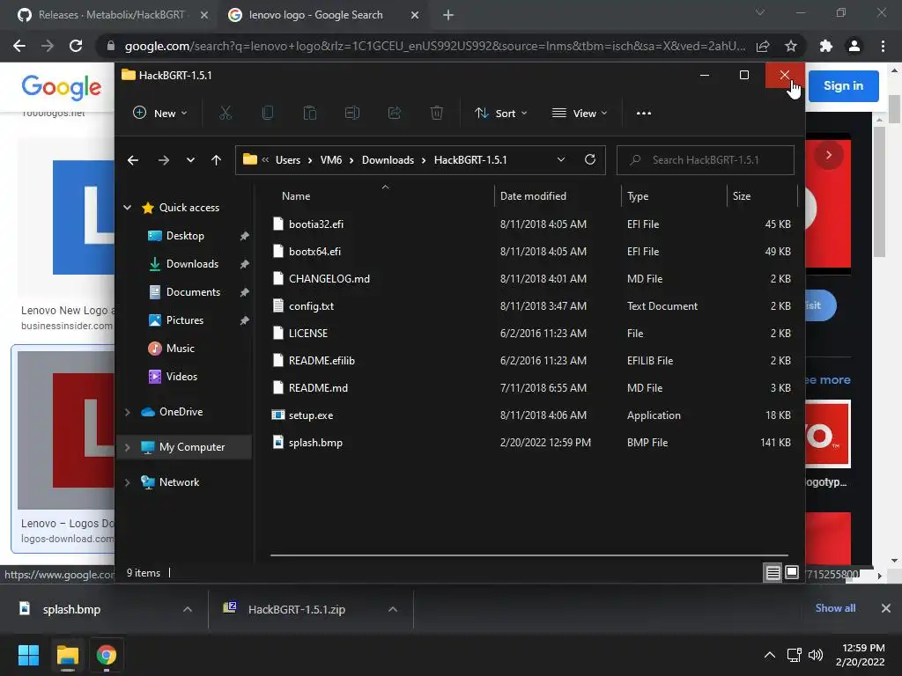902x676 pixels.
Task: Select Pictures in Quick access
Action: tap(185, 320)
